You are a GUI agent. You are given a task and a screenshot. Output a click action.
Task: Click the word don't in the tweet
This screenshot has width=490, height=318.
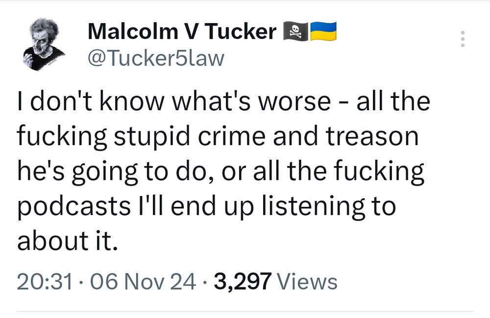click(61, 101)
